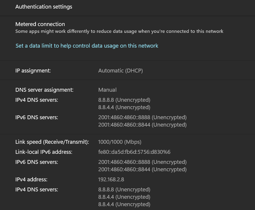Select the Metered connection heading
The image size is (255, 210).
click(40, 24)
